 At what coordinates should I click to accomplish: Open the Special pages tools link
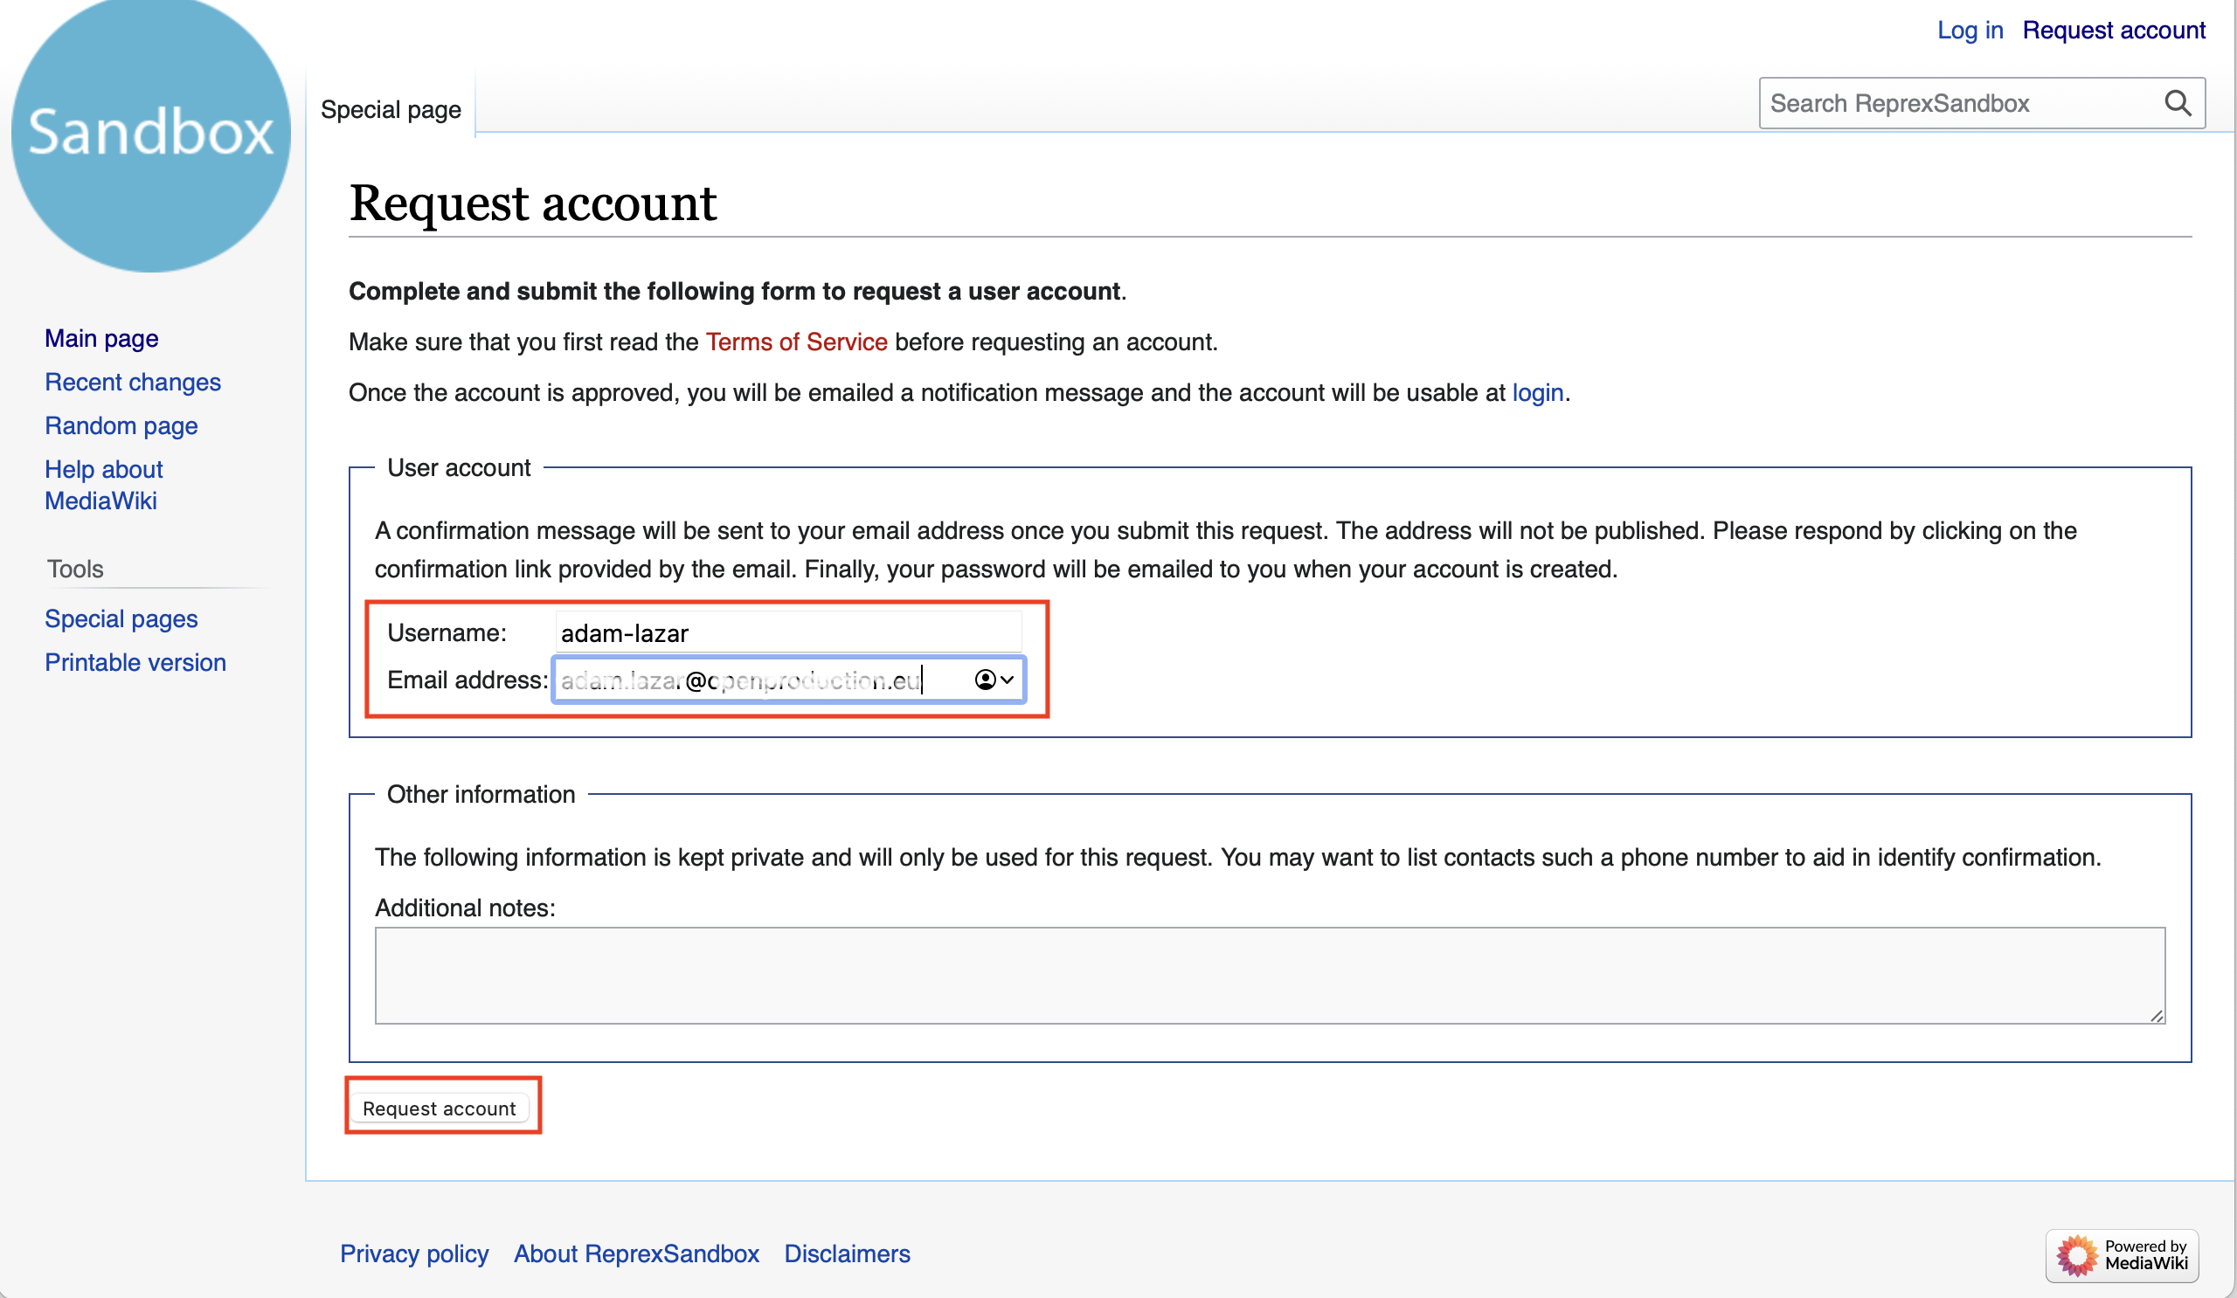[121, 618]
